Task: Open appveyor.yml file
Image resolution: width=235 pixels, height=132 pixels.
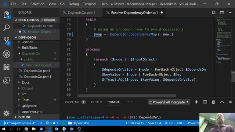Action: [x=32, y=111]
